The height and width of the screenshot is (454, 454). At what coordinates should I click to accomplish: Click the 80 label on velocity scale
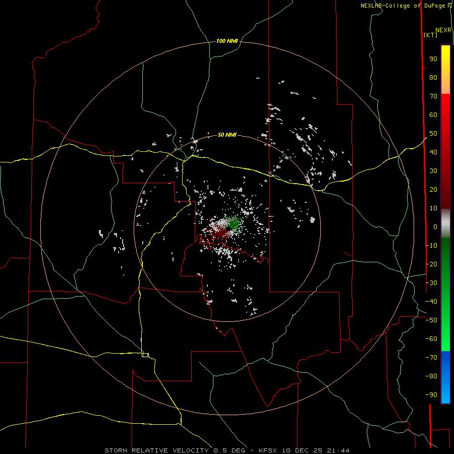click(x=433, y=77)
